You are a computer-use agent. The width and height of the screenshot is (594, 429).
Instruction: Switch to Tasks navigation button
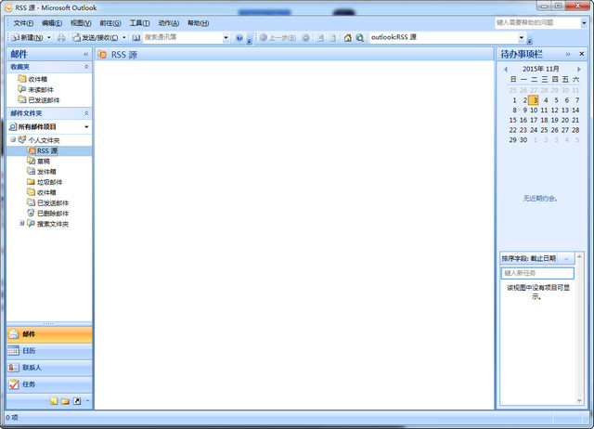tap(49, 384)
